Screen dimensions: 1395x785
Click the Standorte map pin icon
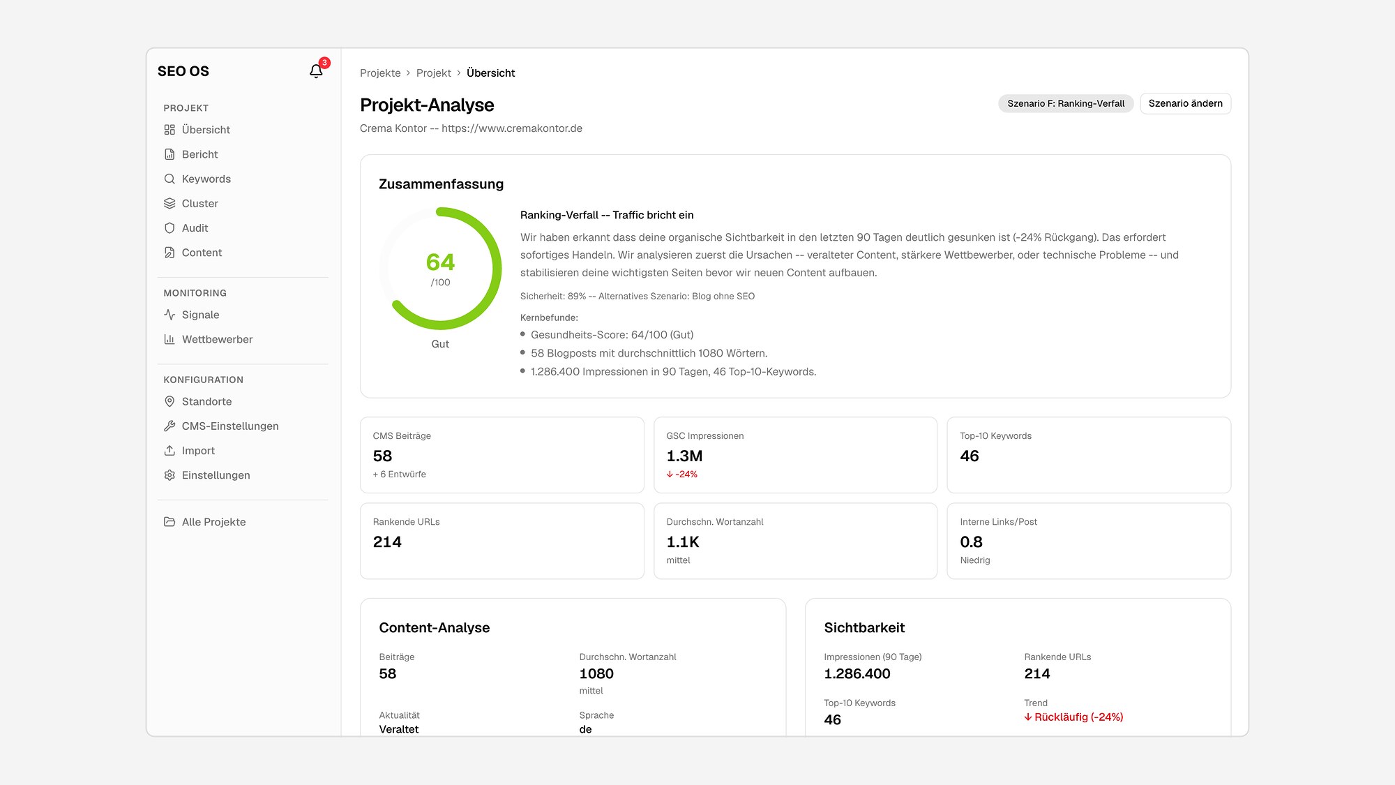[x=169, y=401]
